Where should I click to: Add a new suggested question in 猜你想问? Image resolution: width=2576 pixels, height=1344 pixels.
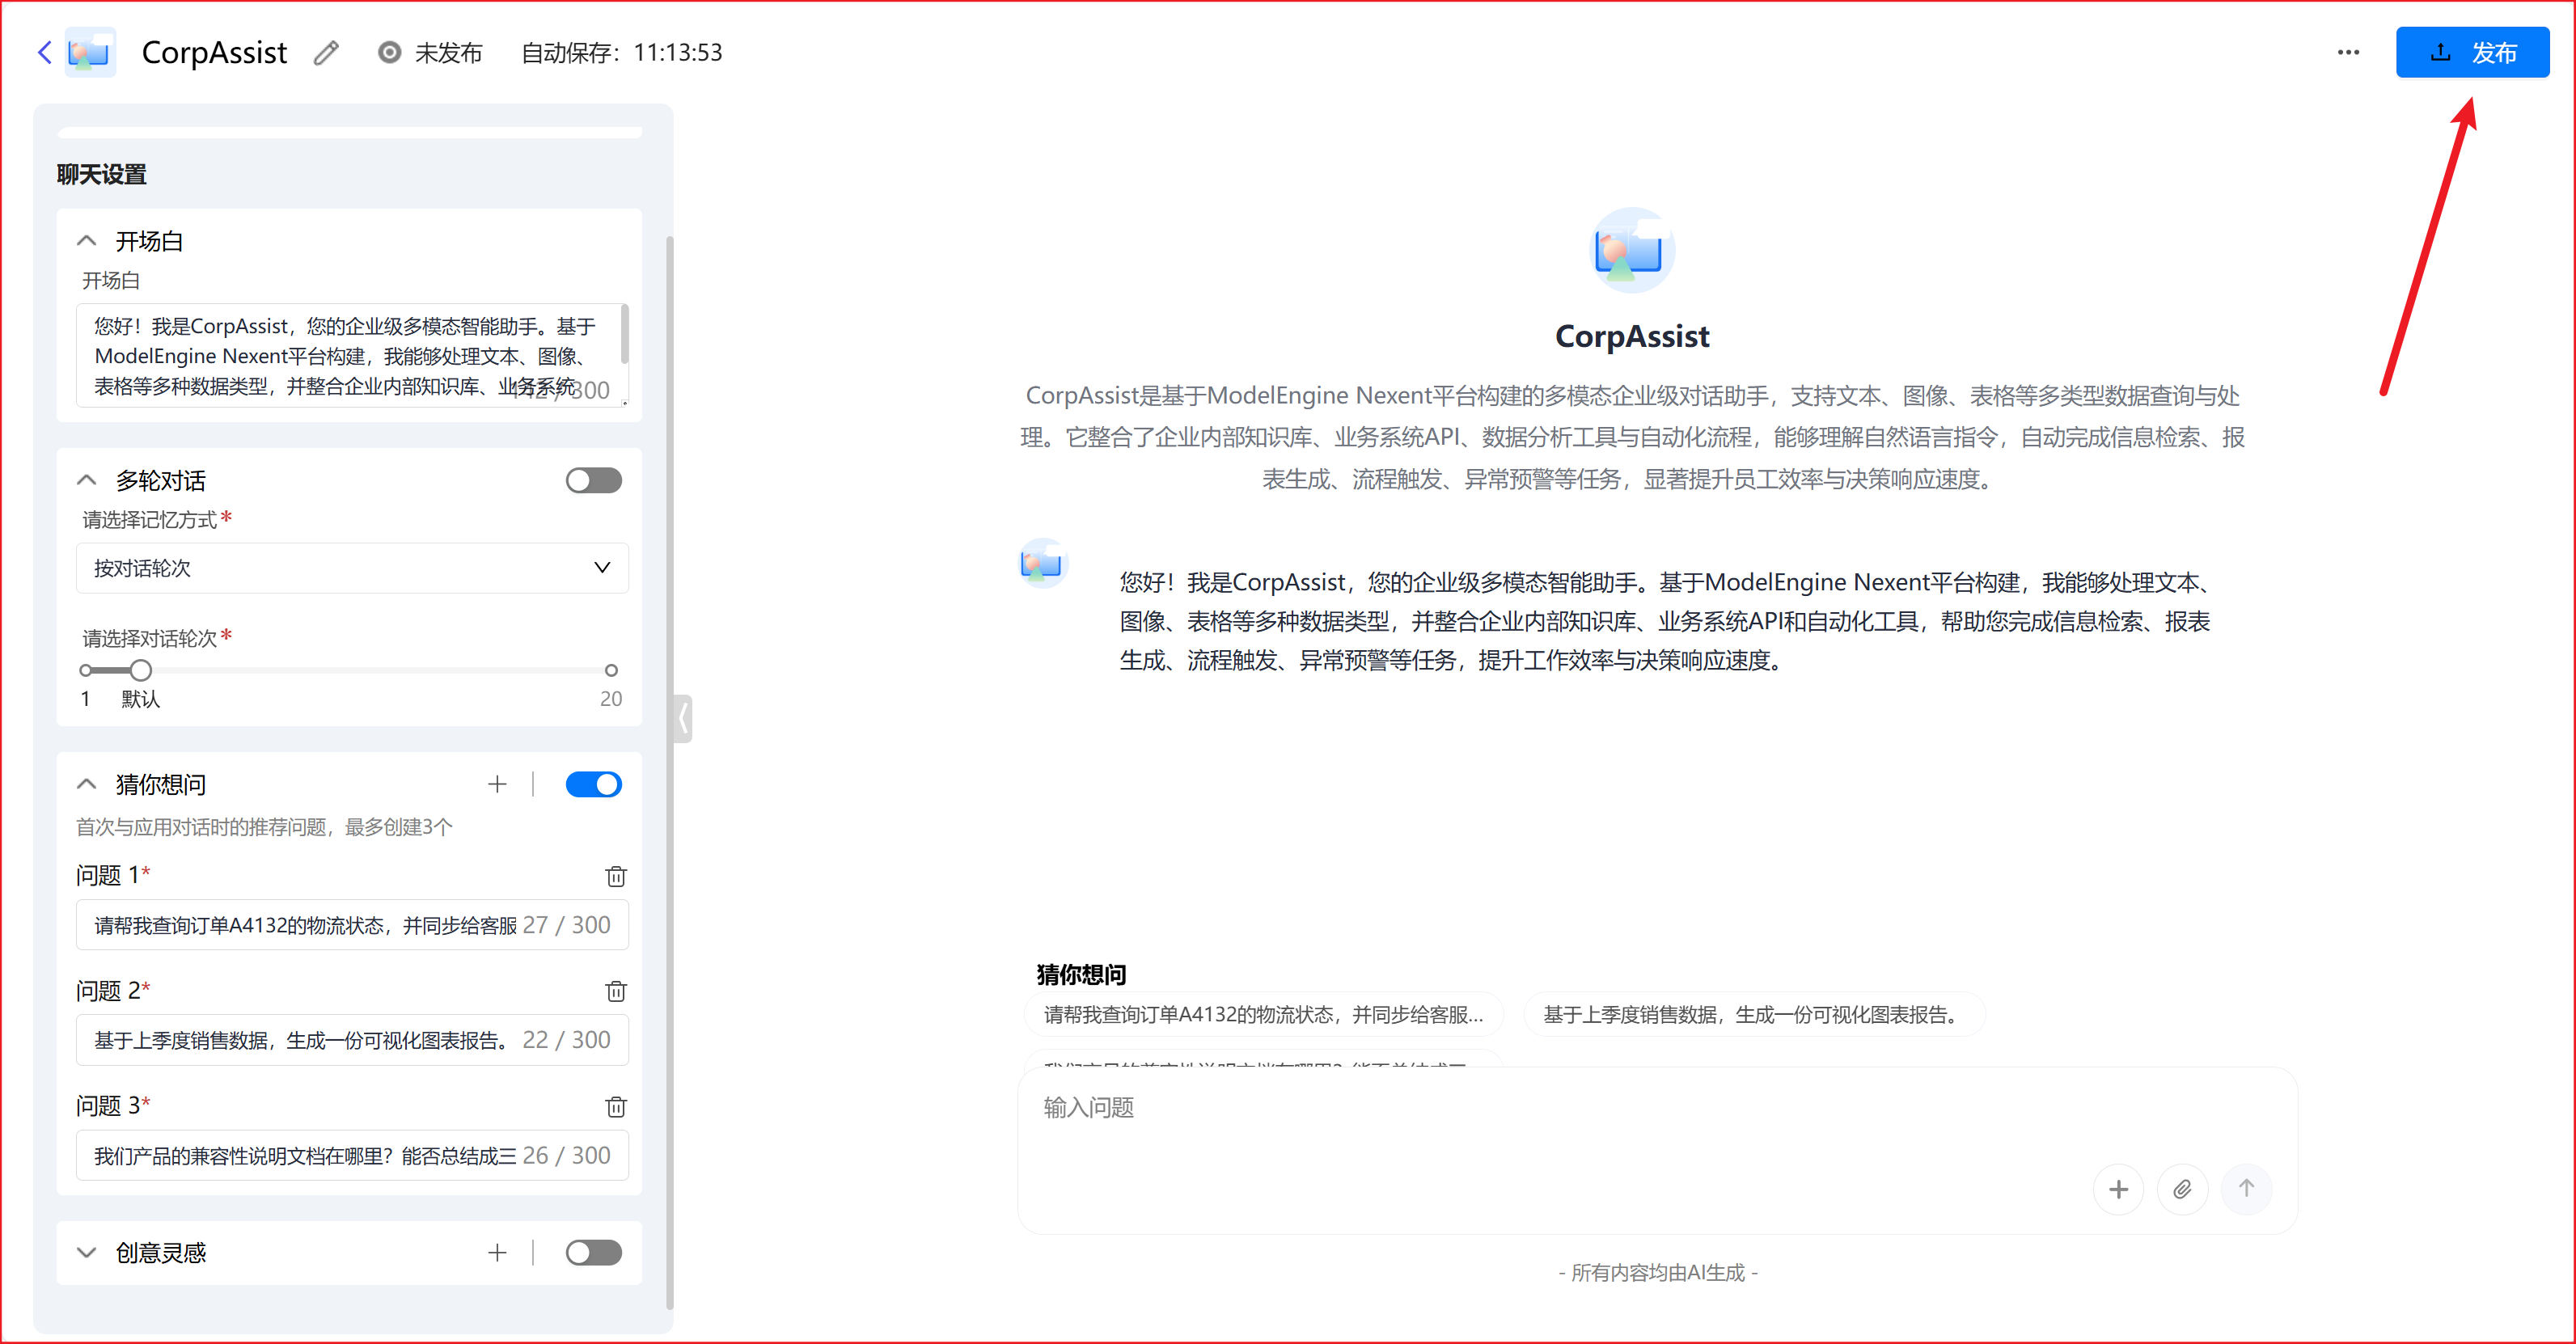(497, 784)
